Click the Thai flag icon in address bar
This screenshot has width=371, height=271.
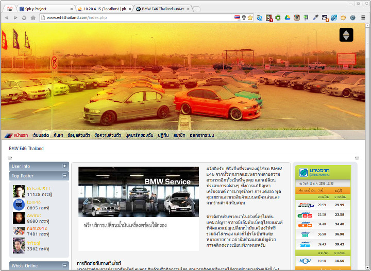237,17
